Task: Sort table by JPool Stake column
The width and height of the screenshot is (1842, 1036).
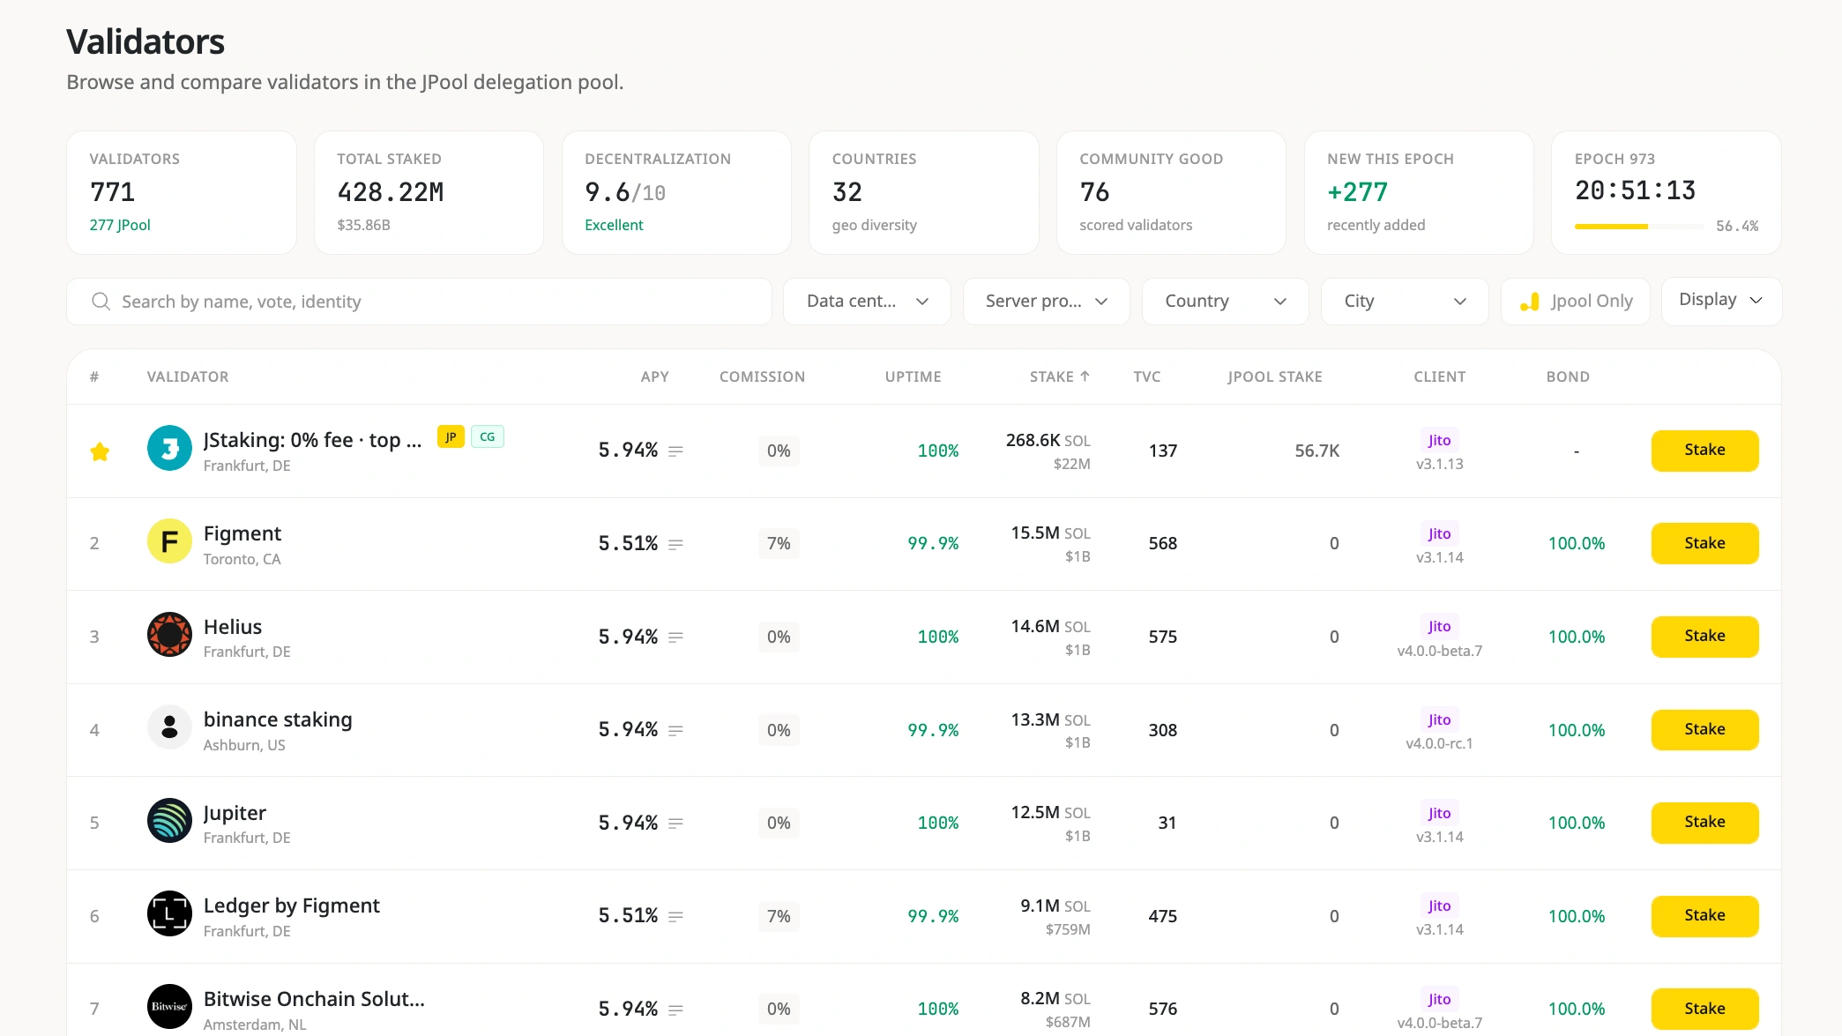Action: pyautogui.click(x=1274, y=376)
